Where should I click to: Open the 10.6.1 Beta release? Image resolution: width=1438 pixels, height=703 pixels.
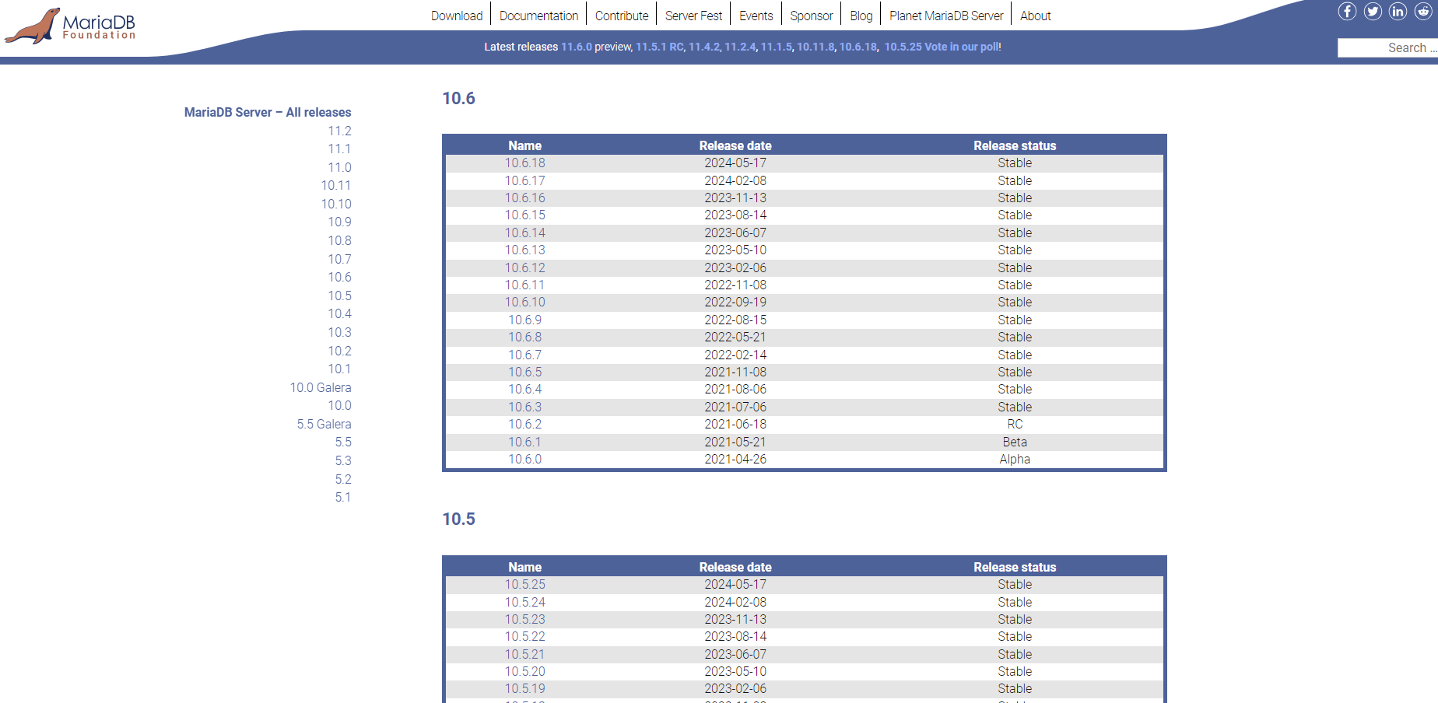pos(525,442)
